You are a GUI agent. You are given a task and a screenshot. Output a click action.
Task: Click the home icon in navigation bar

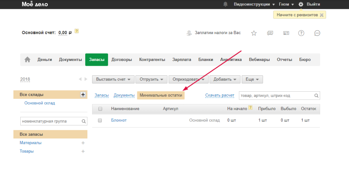pyautogui.click(x=28, y=60)
